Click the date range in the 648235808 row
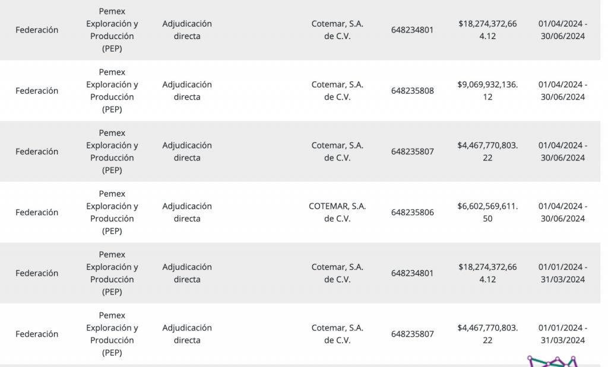 click(x=562, y=91)
